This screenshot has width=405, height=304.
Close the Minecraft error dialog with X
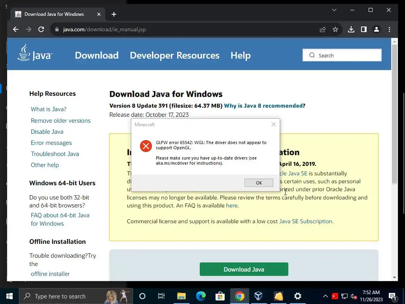point(274,124)
